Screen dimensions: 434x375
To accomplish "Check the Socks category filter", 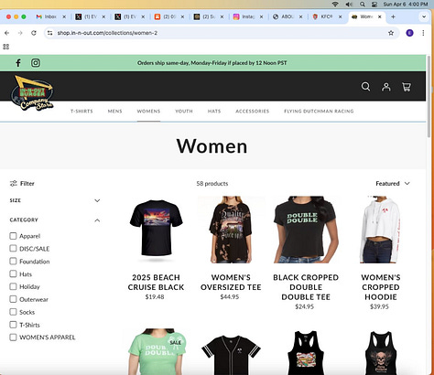I will [x=13, y=312].
